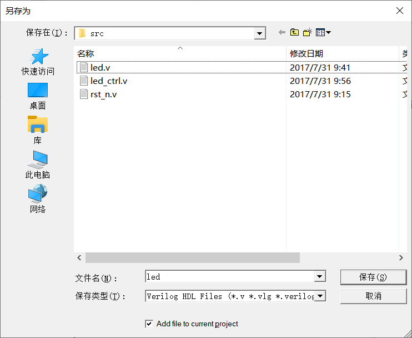This screenshot has height=338, width=412.
Task: Click the horizontal scrollbar thumb
Action: tap(192, 258)
